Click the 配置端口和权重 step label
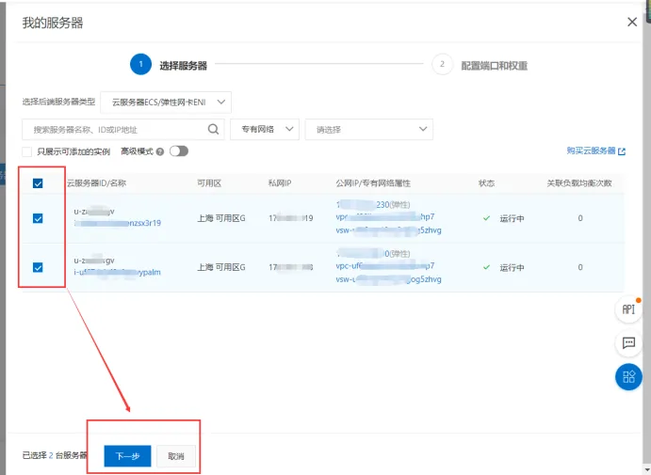The image size is (651, 475). pyautogui.click(x=494, y=66)
